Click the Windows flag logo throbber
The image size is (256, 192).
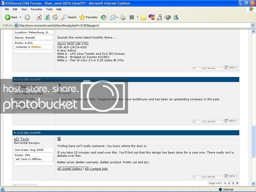coord(251,9)
